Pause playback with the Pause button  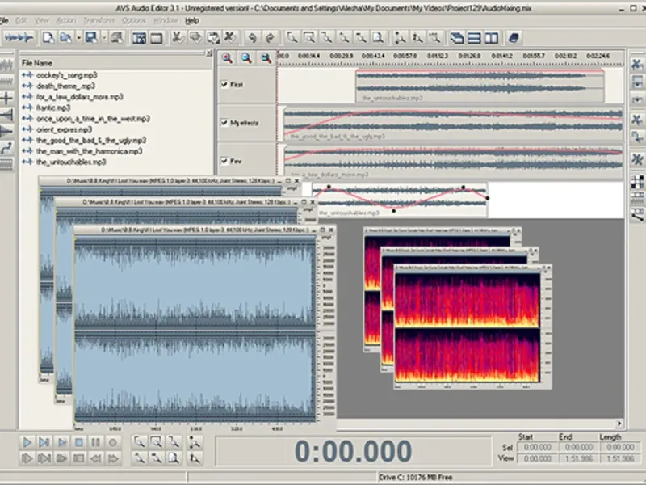click(x=96, y=442)
